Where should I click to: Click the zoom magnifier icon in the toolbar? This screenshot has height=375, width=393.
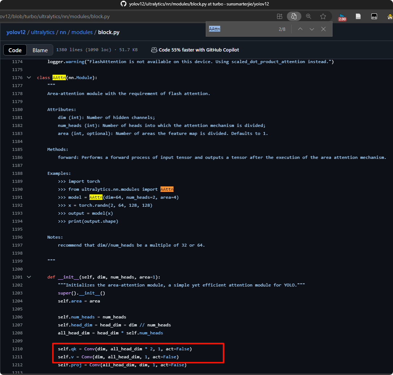[x=309, y=16]
